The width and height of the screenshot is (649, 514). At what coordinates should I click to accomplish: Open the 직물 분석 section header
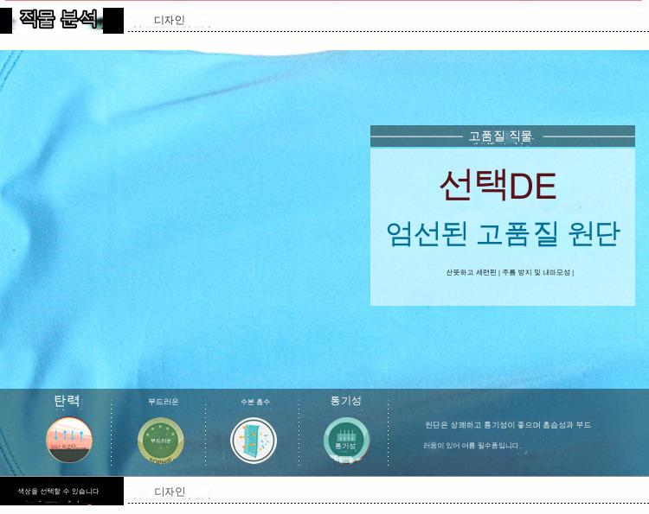tap(61, 19)
